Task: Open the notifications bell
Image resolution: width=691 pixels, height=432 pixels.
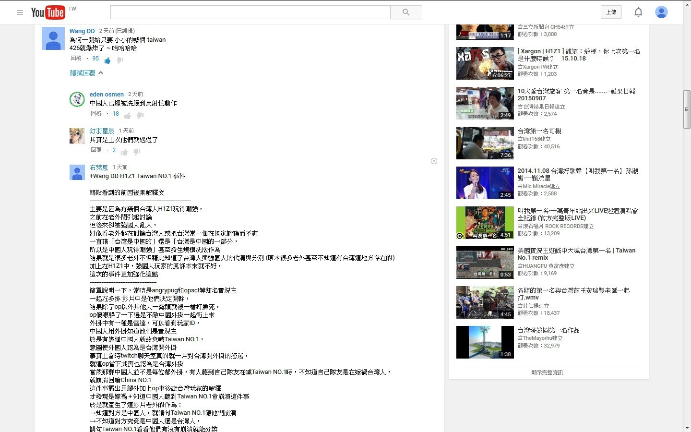Action: click(638, 12)
